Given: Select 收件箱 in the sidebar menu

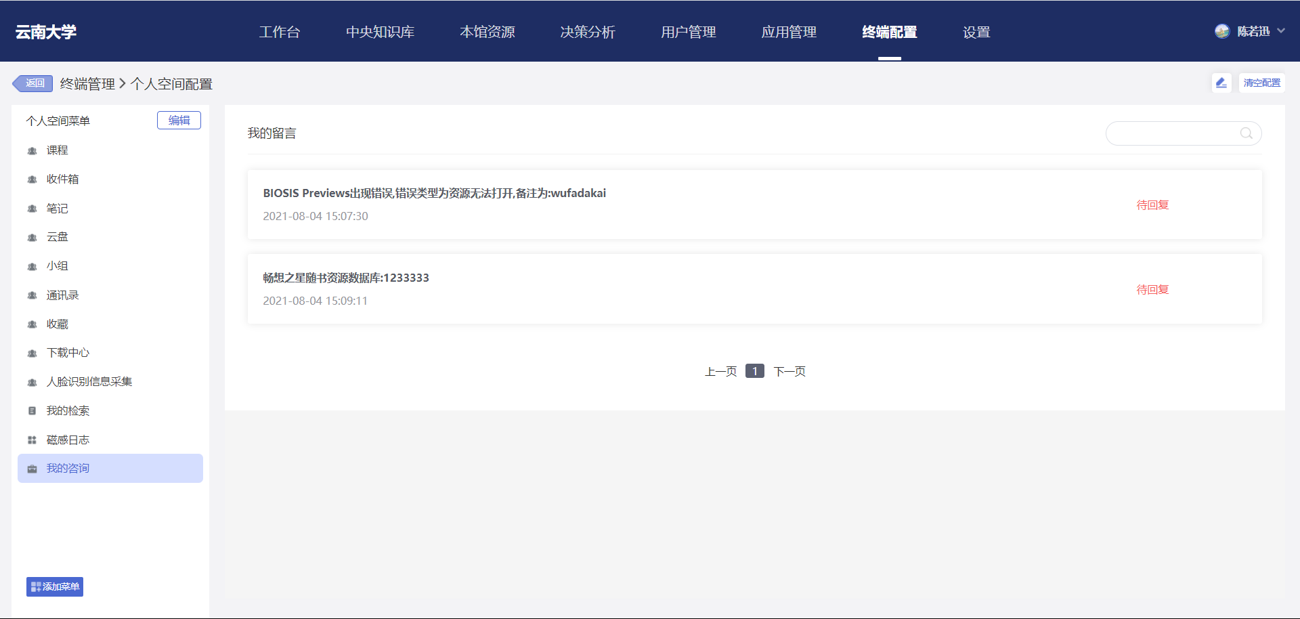Looking at the screenshot, I should click(110, 179).
